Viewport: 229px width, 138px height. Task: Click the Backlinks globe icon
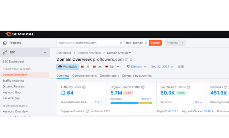click(x=225, y=87)
